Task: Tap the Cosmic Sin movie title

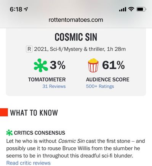Action: tap(76, 37)
